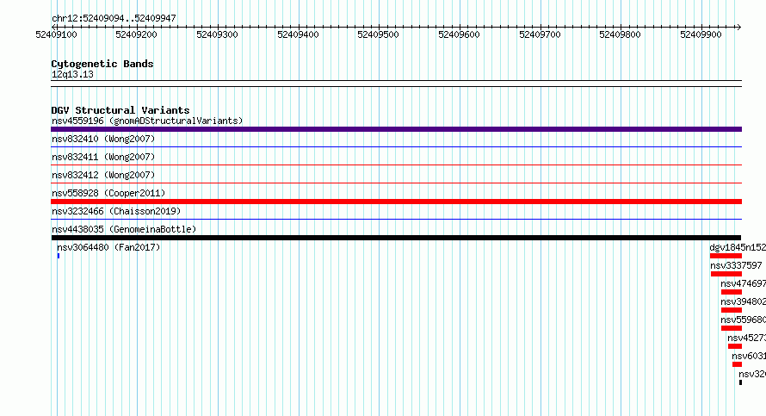The image size is (766, 416).
Task: Click the 12q13.13 band label
Action: [x=72, y=74]
